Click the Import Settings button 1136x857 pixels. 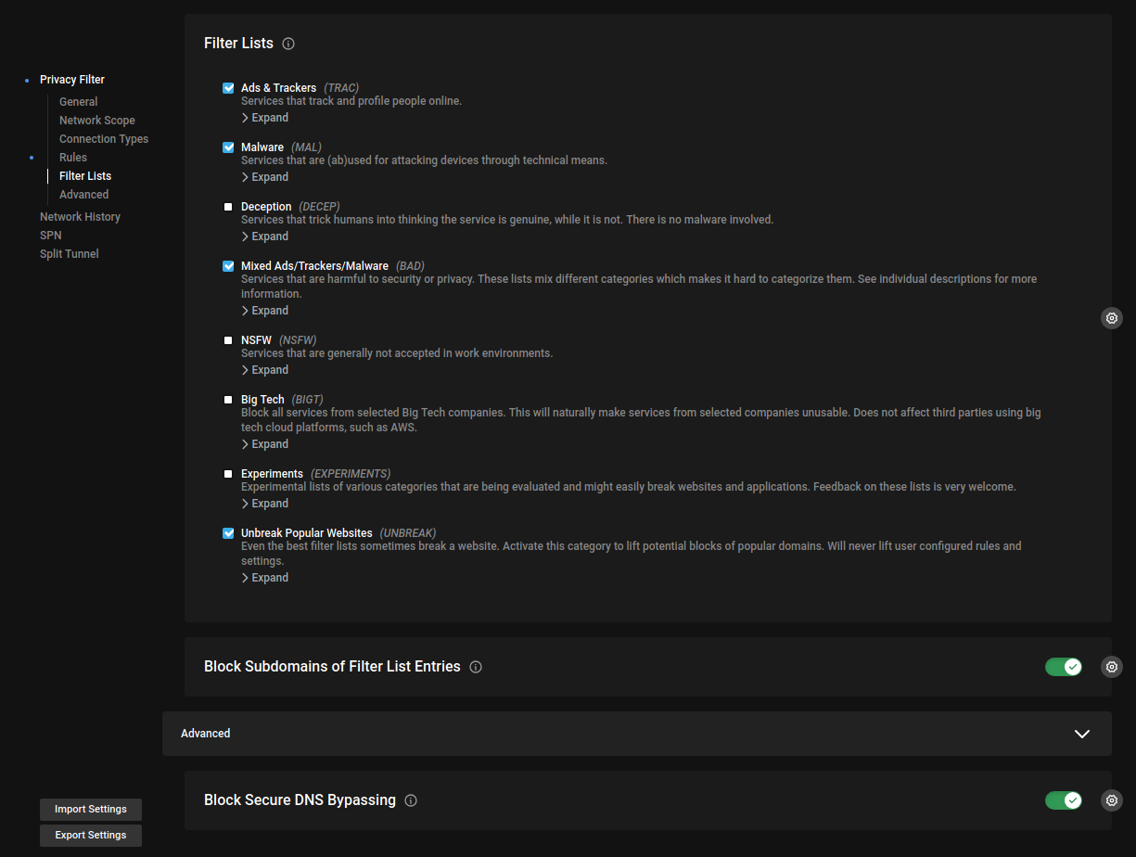91,810
